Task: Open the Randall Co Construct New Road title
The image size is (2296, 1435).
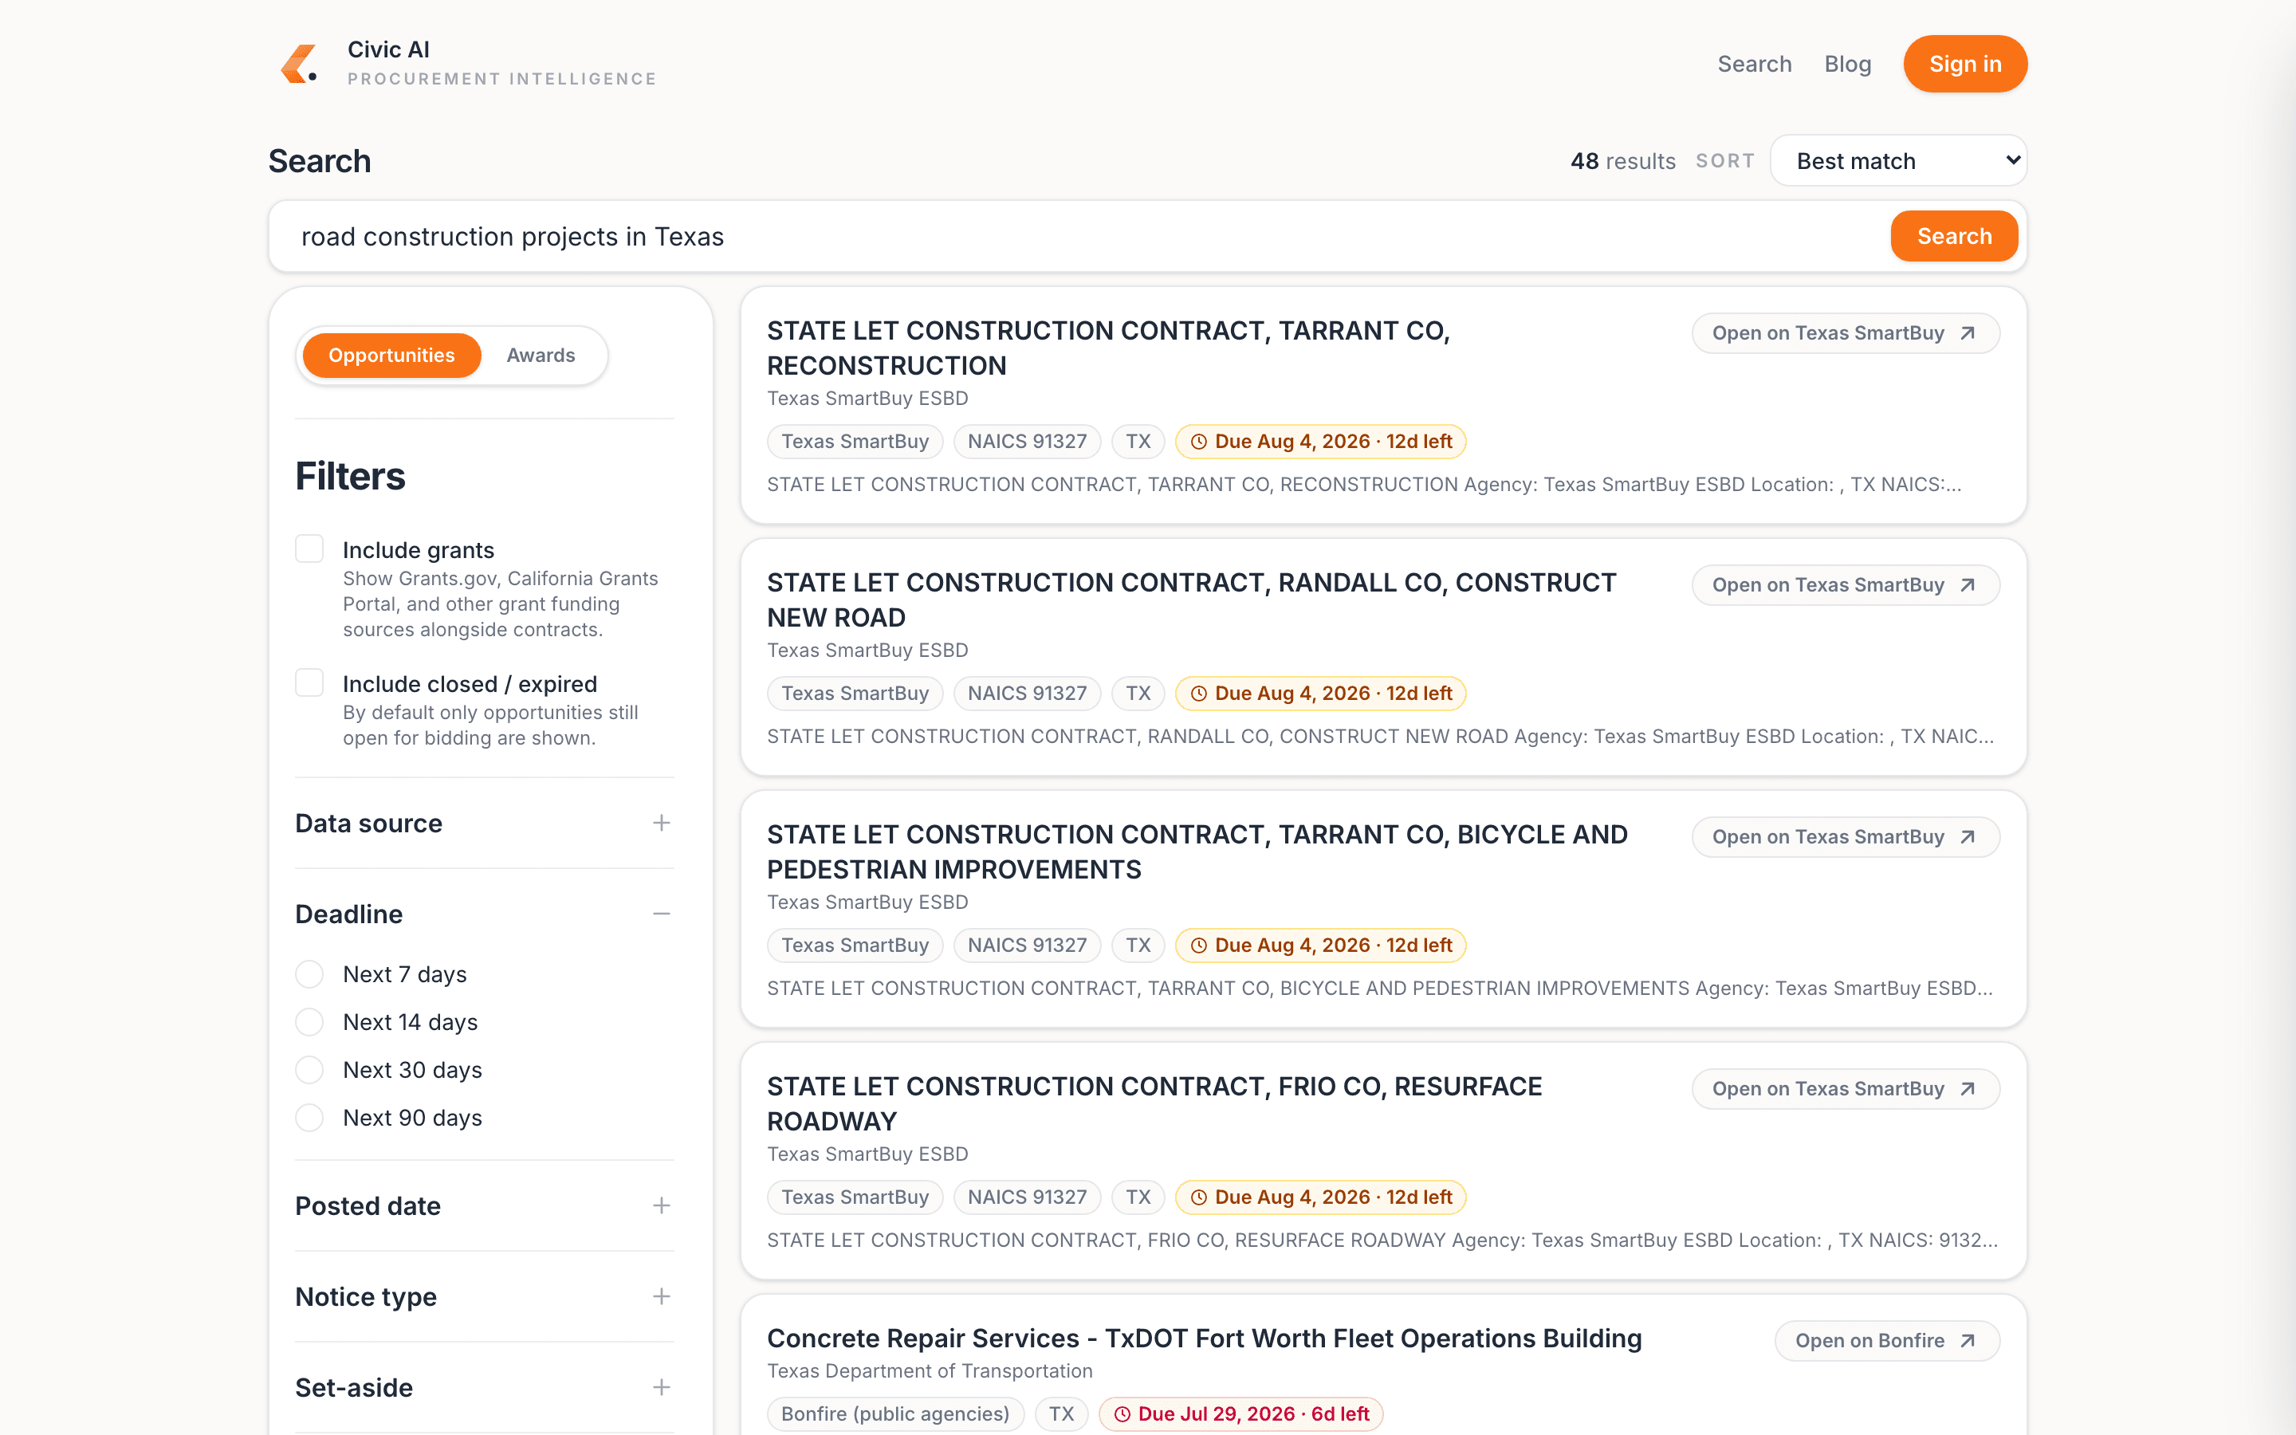Action: [x=1192, y=600]
